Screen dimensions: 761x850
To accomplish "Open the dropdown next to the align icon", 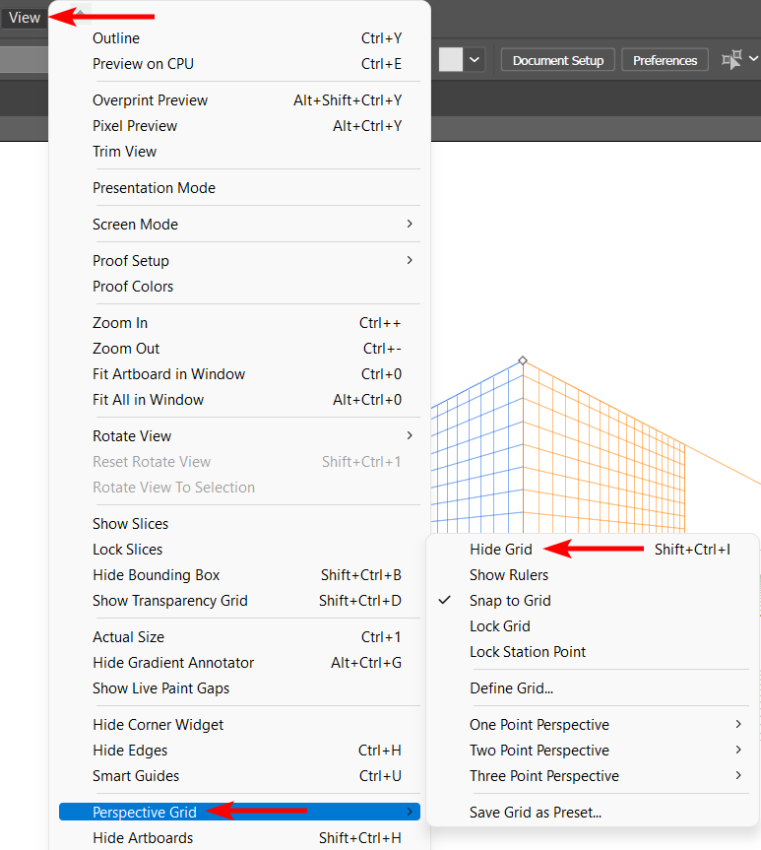I will [753, 60].
